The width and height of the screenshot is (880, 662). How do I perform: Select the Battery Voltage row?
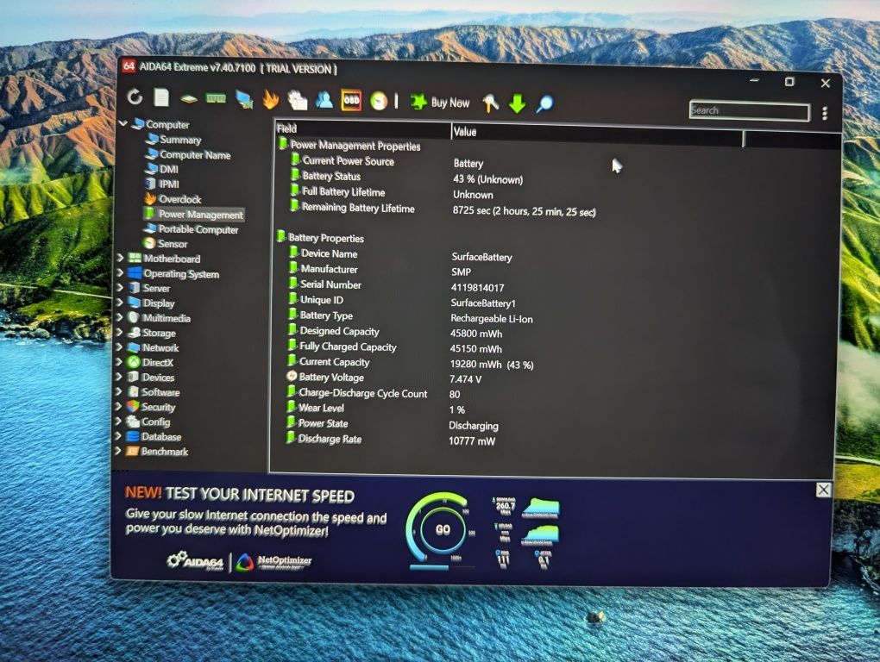click(x=385, y=378)
